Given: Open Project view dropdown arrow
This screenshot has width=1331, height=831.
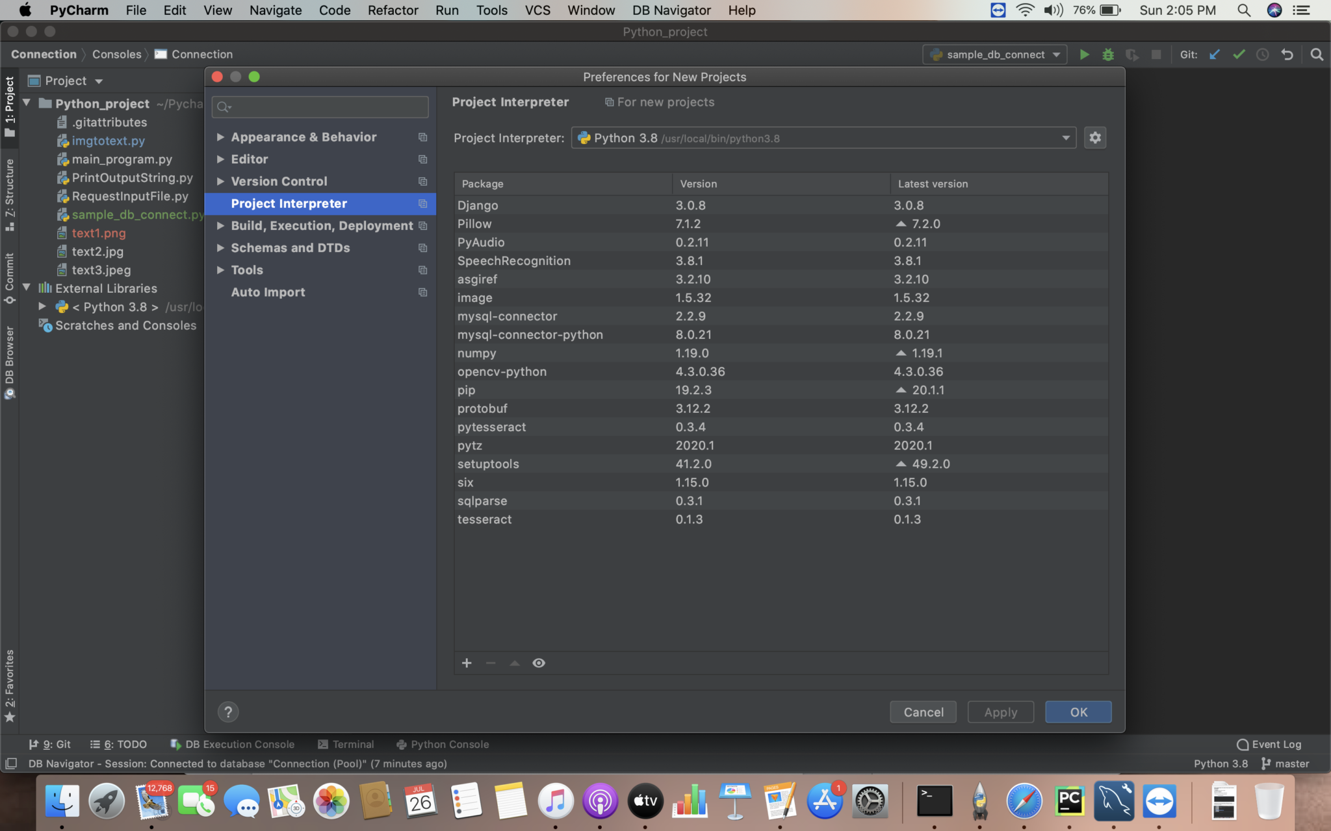Looking at the screenshot, I should click(x=99, y=81).
